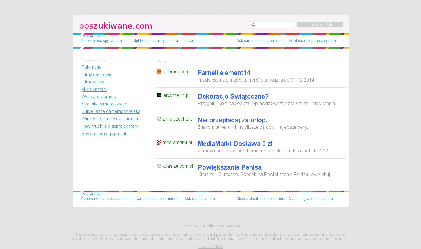Click the mediamarkt.pl red striped favicon
Image resolution: width=421 pixels, height=249 pixels.
159,142
